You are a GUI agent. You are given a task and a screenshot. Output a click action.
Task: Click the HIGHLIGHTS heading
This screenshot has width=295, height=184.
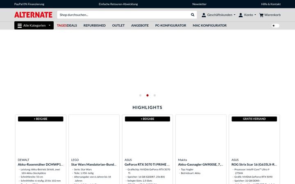pyautogui.click(x=147, y=108)
